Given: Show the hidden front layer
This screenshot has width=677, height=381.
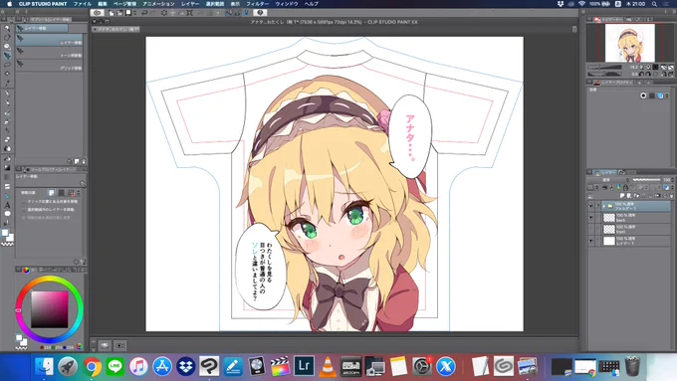Looking at the screenshot, I should 591,229.
